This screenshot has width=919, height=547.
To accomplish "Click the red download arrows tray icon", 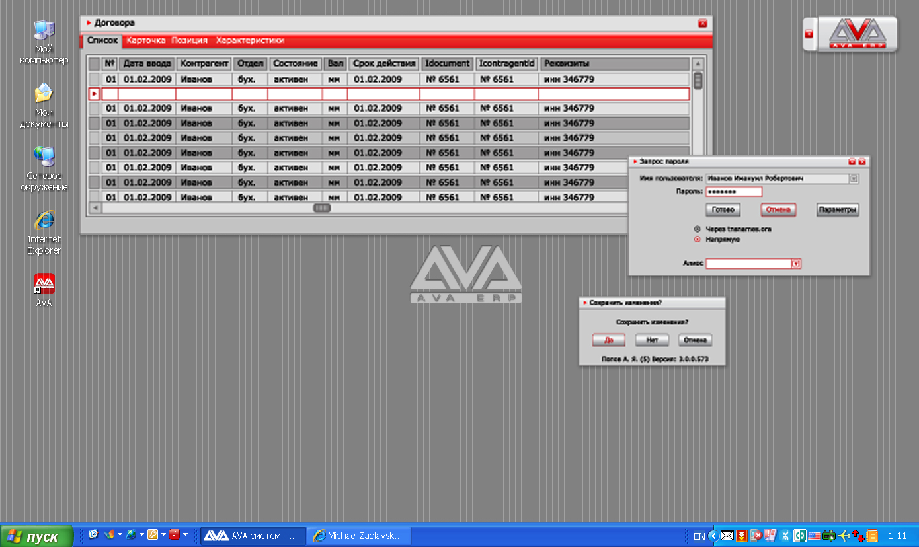I will click(x=742, y=536).
